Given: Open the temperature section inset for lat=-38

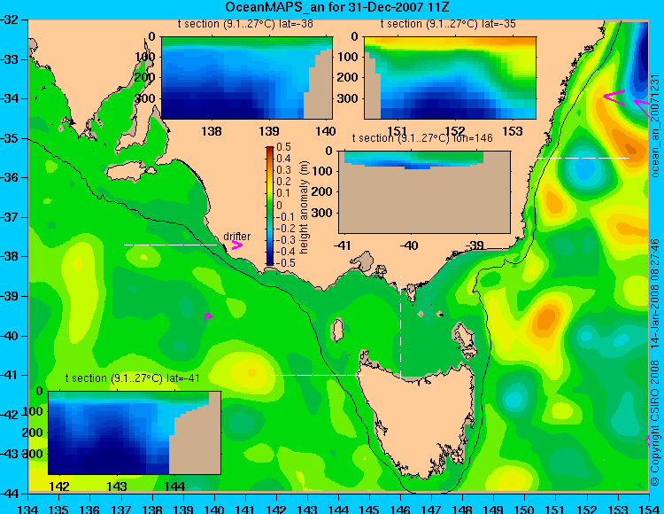Looking at the screenshot, I should pyautogui.click(x=246, y=78).
